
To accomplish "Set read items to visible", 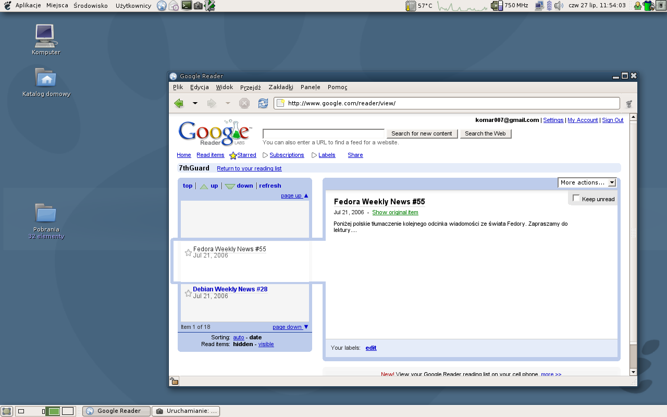I will (266, 344).
